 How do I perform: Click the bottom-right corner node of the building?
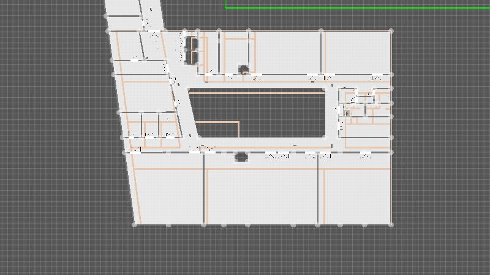click(x=391, y=224)
